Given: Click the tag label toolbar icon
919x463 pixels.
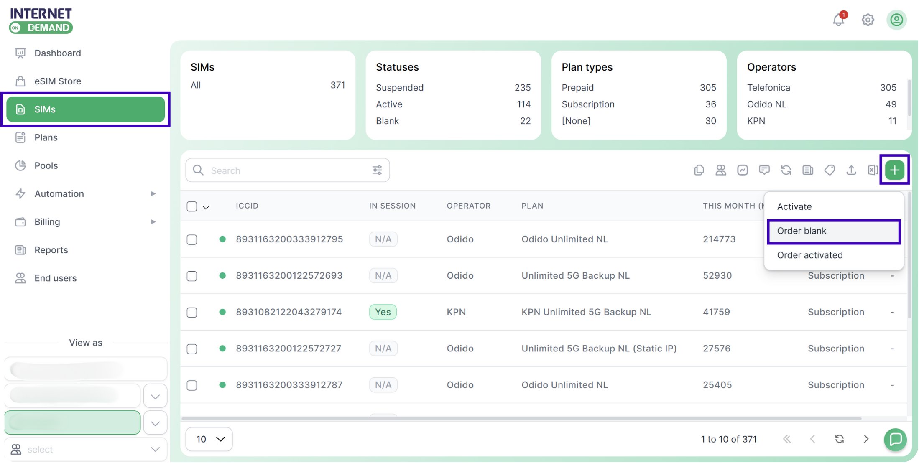Looking at the screenshot, I should point(830,170).
